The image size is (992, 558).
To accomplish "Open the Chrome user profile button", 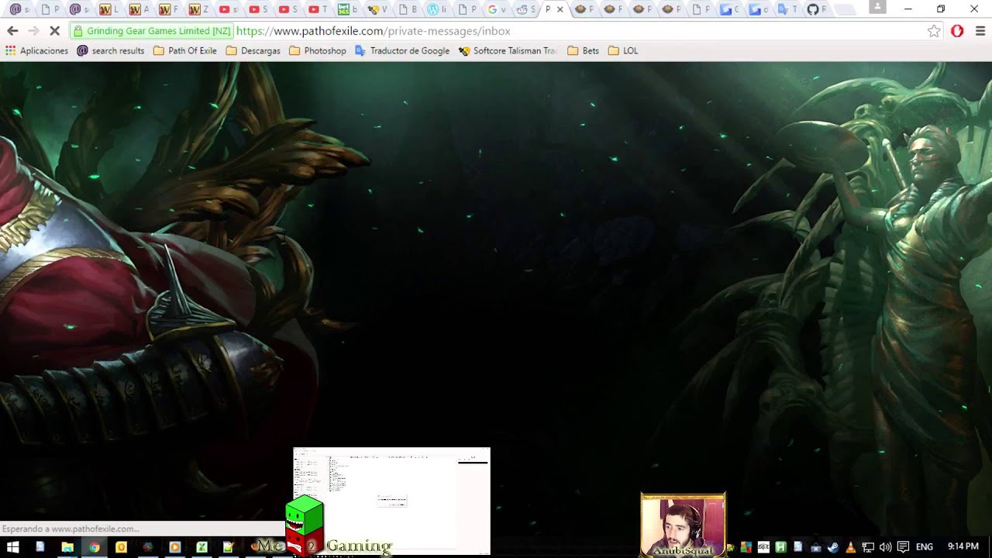I will click(877, 7).
